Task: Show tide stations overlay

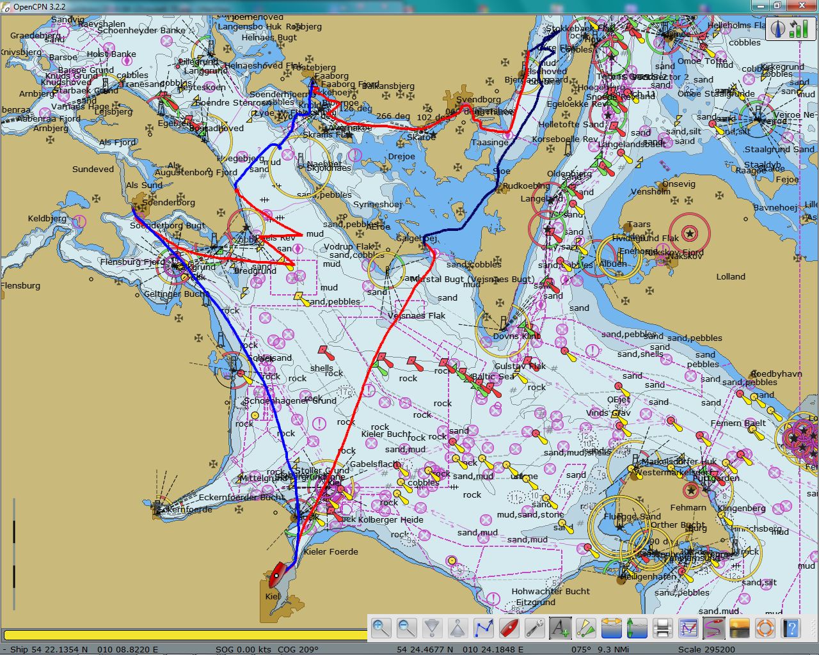Action: (637, 628)
